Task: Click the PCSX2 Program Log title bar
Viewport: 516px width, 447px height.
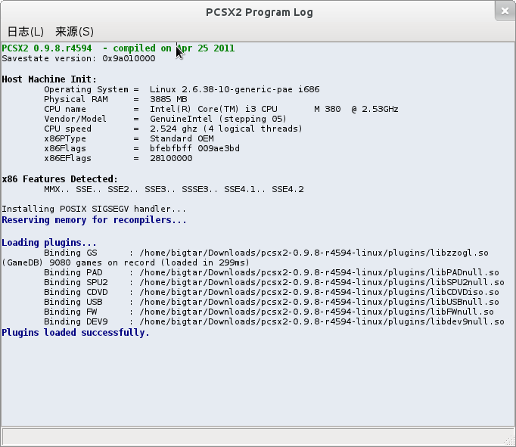Action: (259, 12)
